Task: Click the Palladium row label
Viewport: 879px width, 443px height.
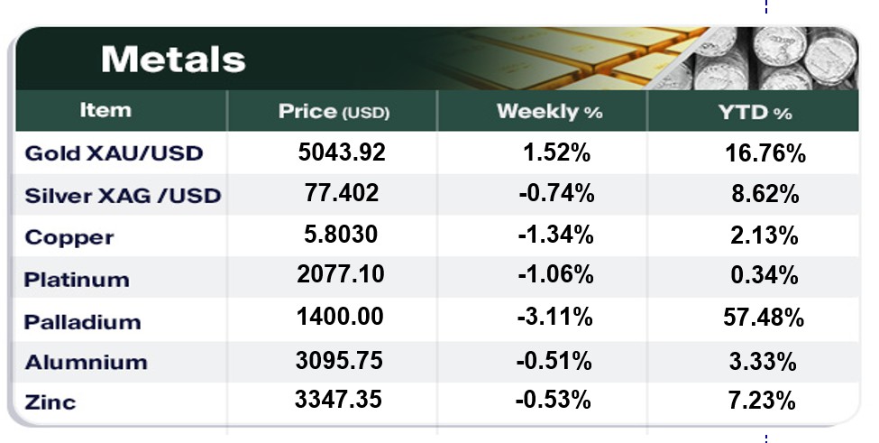Action: [x=83, y=321]
